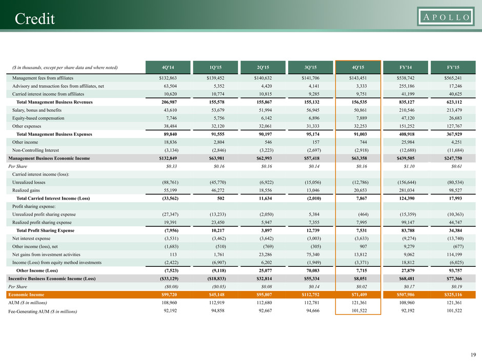
Task: Click 'Salary, bonus and benefits' label
Action: click(x=37, y=110)
